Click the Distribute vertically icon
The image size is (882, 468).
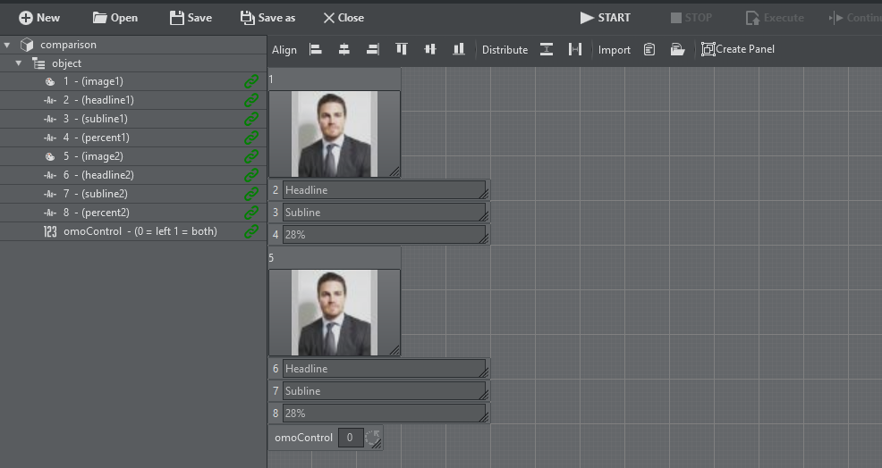click(x=546, y=50)
